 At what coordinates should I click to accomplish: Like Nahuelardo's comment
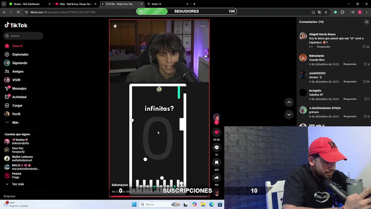point(365,64)
